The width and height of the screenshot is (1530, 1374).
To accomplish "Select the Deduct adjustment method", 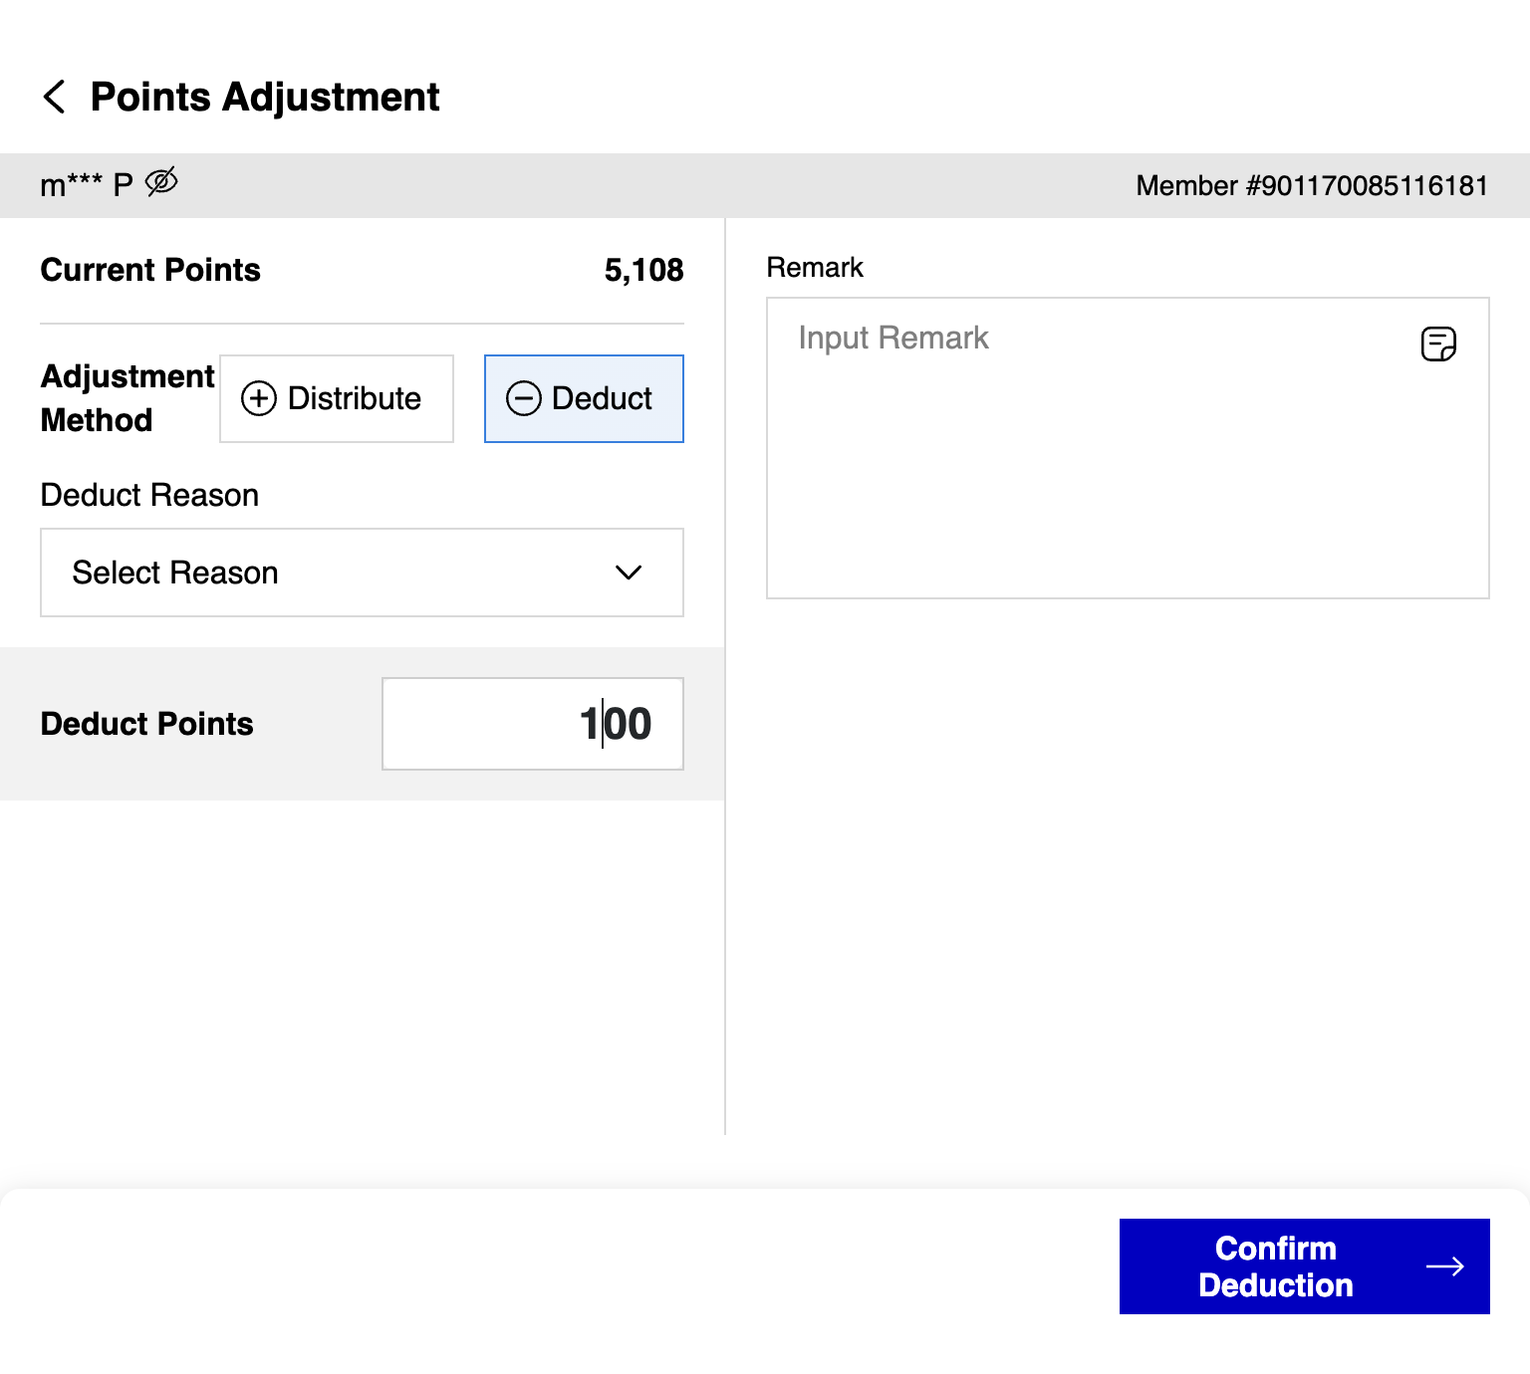I will click(x=584, y=398).
